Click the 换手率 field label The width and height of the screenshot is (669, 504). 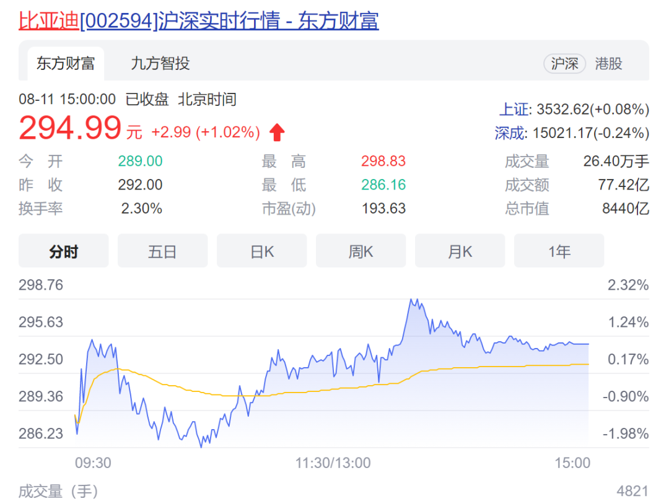pos(40,209)
